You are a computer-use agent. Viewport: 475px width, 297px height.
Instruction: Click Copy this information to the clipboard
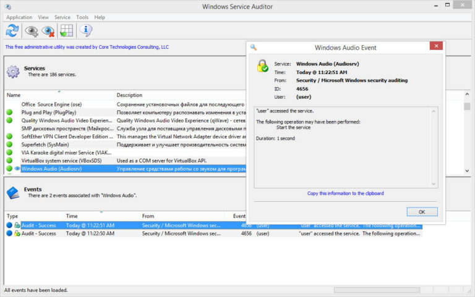[x=345, y=193]
